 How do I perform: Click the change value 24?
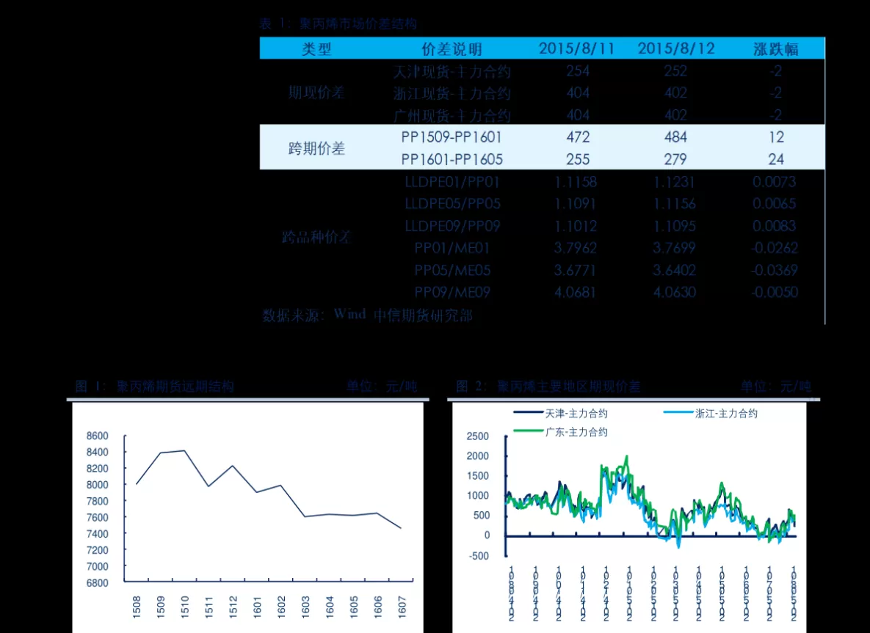[x=776, y=160]
